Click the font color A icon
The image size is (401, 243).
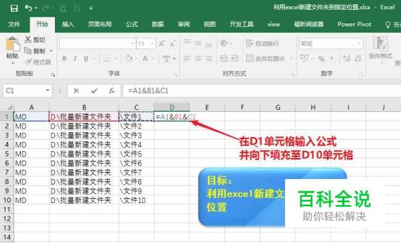click(145, 58)
